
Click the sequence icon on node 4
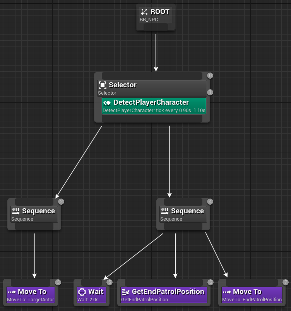(165, 211)
